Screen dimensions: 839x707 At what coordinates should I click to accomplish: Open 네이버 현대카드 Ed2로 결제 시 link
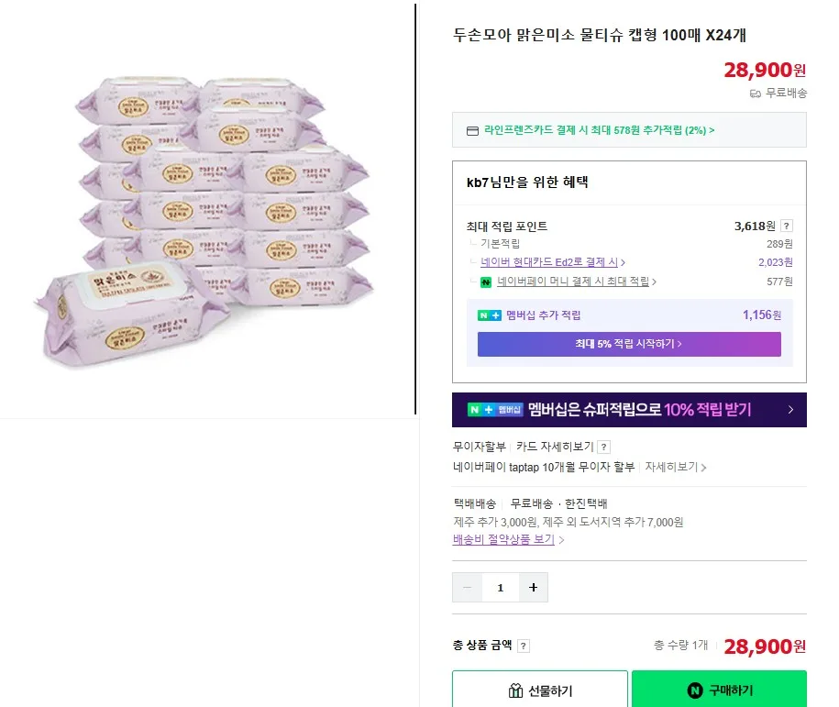point(553,262)
